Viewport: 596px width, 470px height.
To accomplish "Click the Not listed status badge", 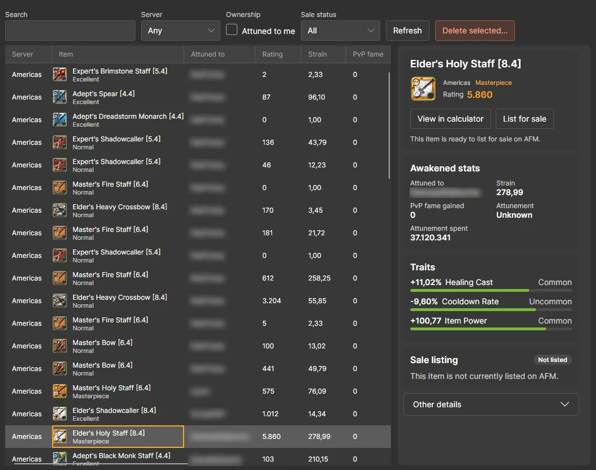I will (x=553, y=360).
